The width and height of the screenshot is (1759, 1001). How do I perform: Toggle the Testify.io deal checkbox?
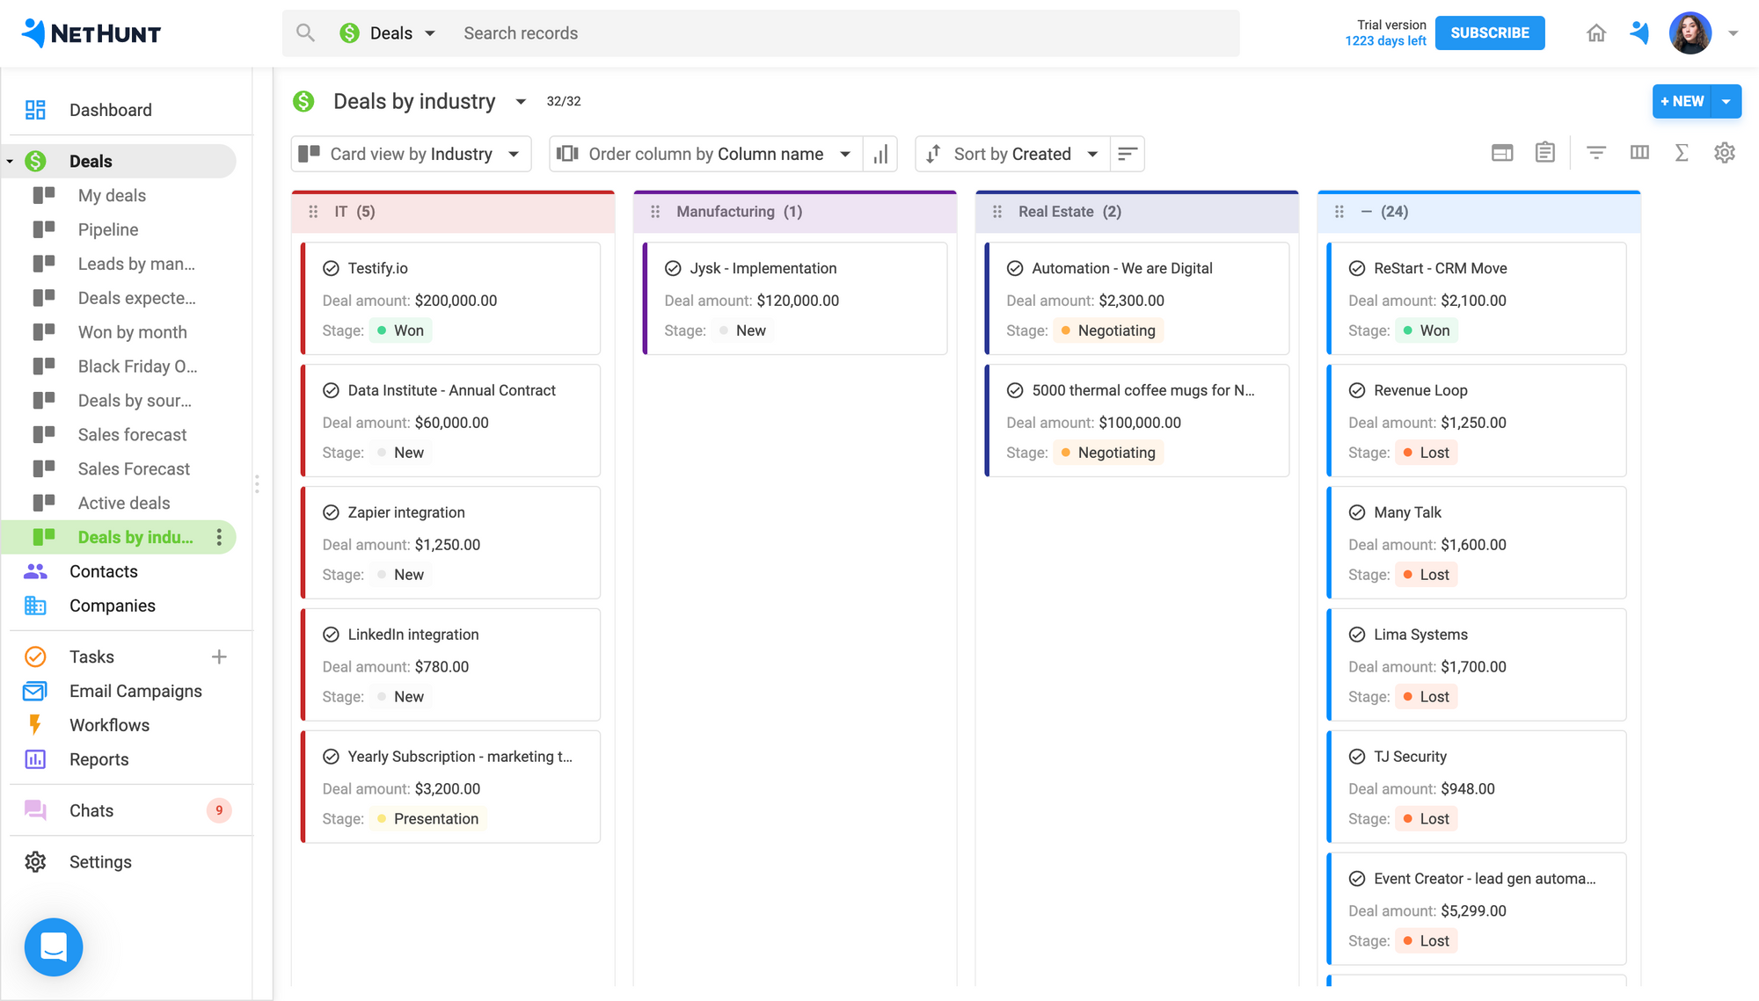[x=330, y=267]
